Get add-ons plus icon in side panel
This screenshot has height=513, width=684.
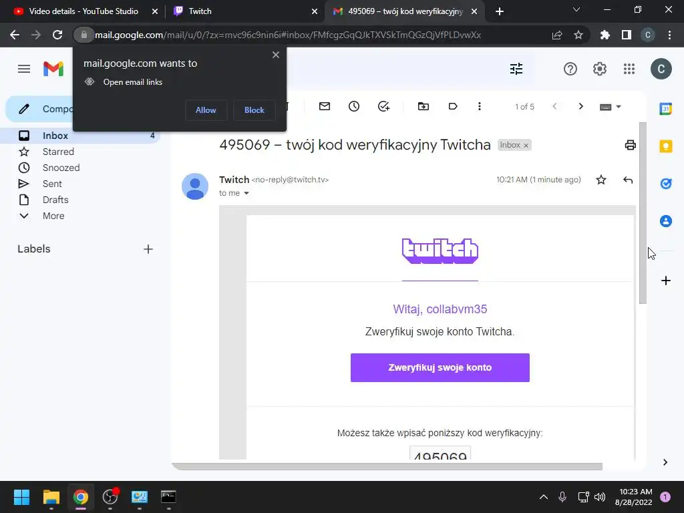click(666, 281)
